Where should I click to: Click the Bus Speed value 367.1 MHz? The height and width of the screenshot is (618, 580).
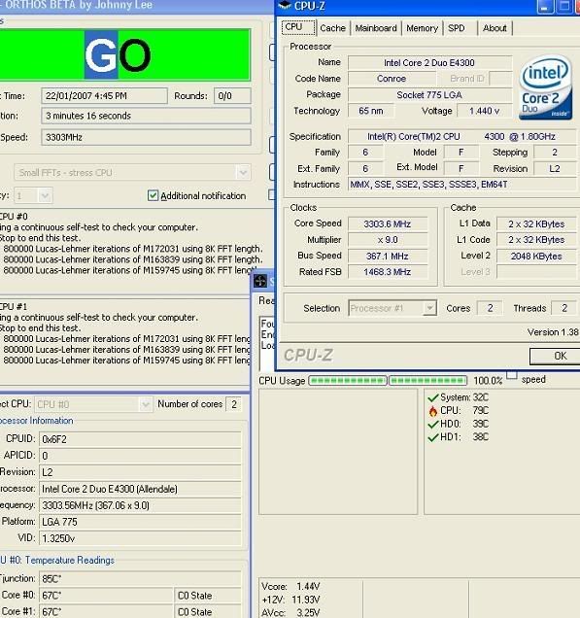click(388, 257)
